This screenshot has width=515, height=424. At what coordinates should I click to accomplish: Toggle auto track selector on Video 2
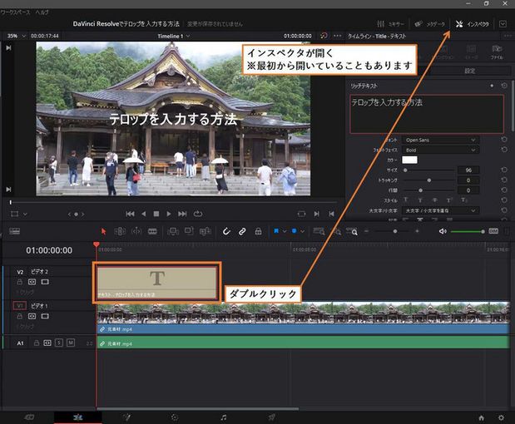32,282
